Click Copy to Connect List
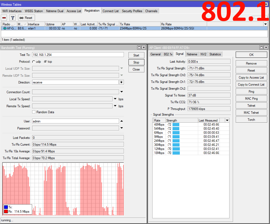Screen dimensions: 270x224 (251, 85)
